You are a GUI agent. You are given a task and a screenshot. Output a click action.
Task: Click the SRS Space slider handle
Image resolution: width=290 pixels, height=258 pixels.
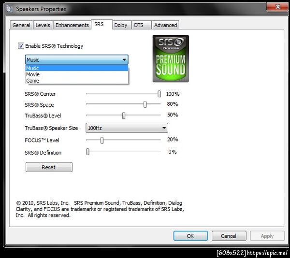coord(145,104)
